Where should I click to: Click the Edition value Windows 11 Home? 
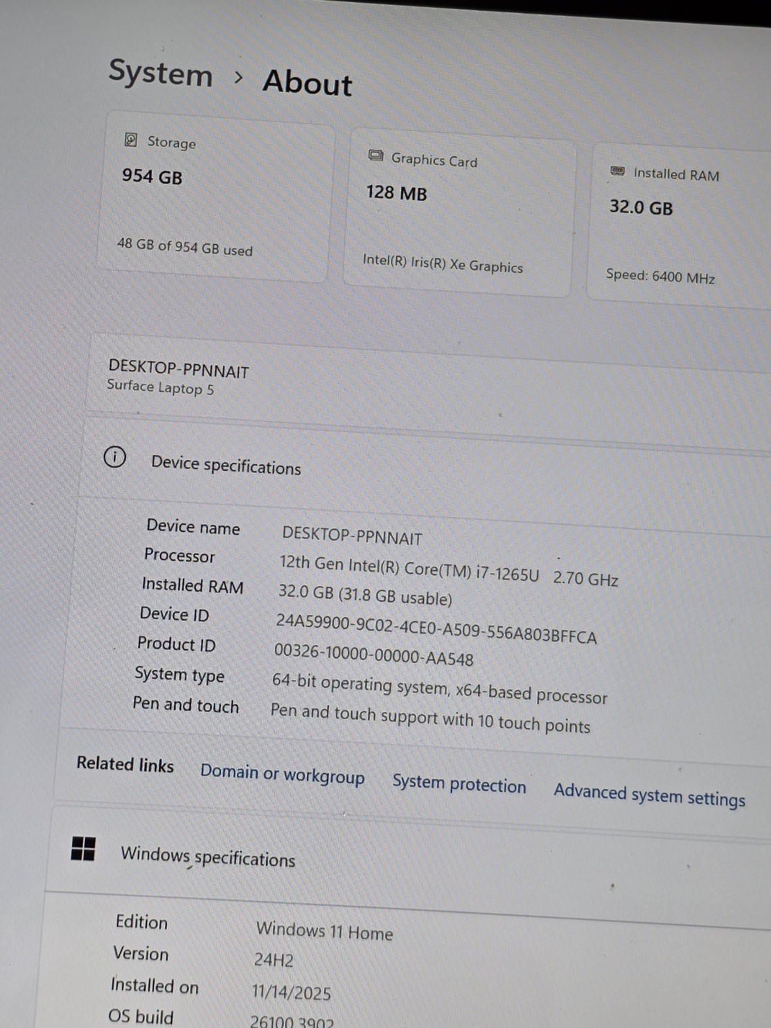[324, 931]
